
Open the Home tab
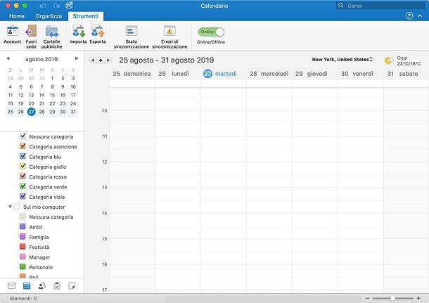pyautogui.click(x=17, y=16)
